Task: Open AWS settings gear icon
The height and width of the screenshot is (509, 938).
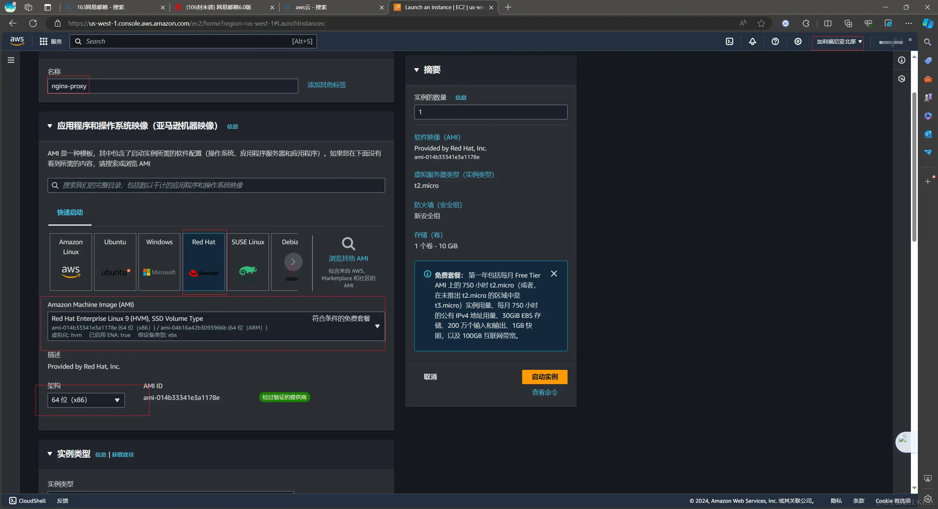Action: point(798,41)
